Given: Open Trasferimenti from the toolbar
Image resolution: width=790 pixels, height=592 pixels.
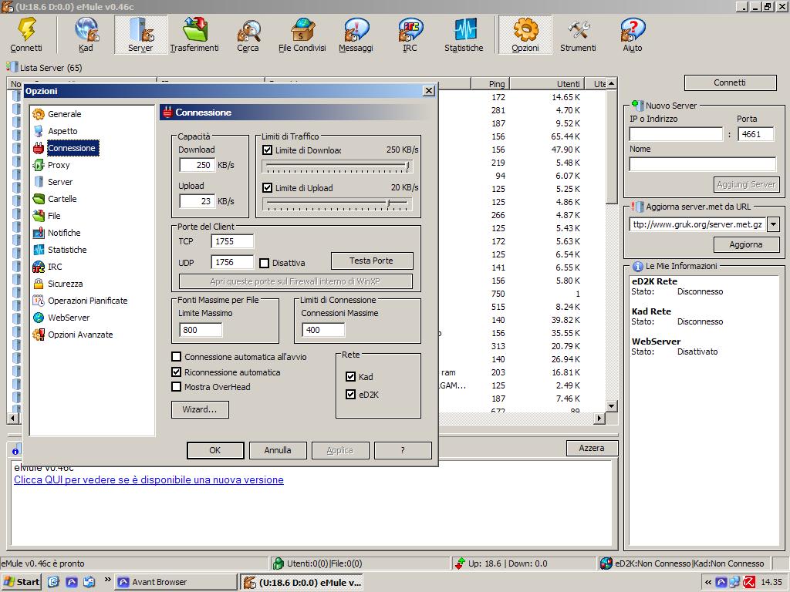Looking at the screenshot, I should pos(194,34).
